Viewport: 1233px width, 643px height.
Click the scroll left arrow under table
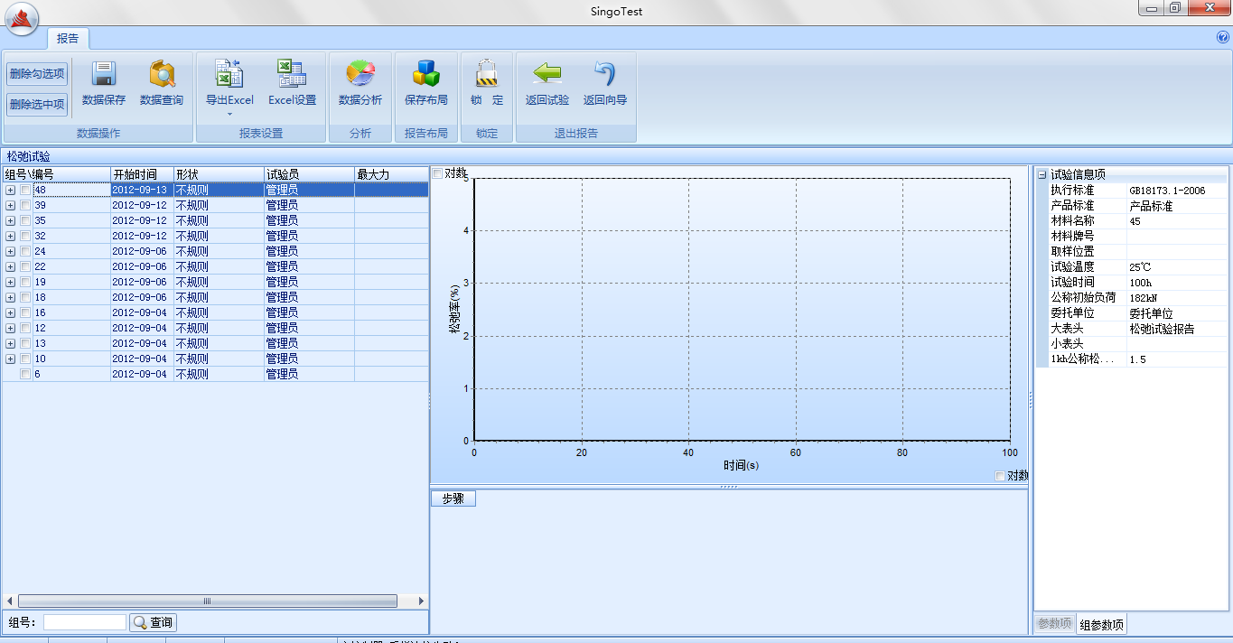[x=9, y=601]
